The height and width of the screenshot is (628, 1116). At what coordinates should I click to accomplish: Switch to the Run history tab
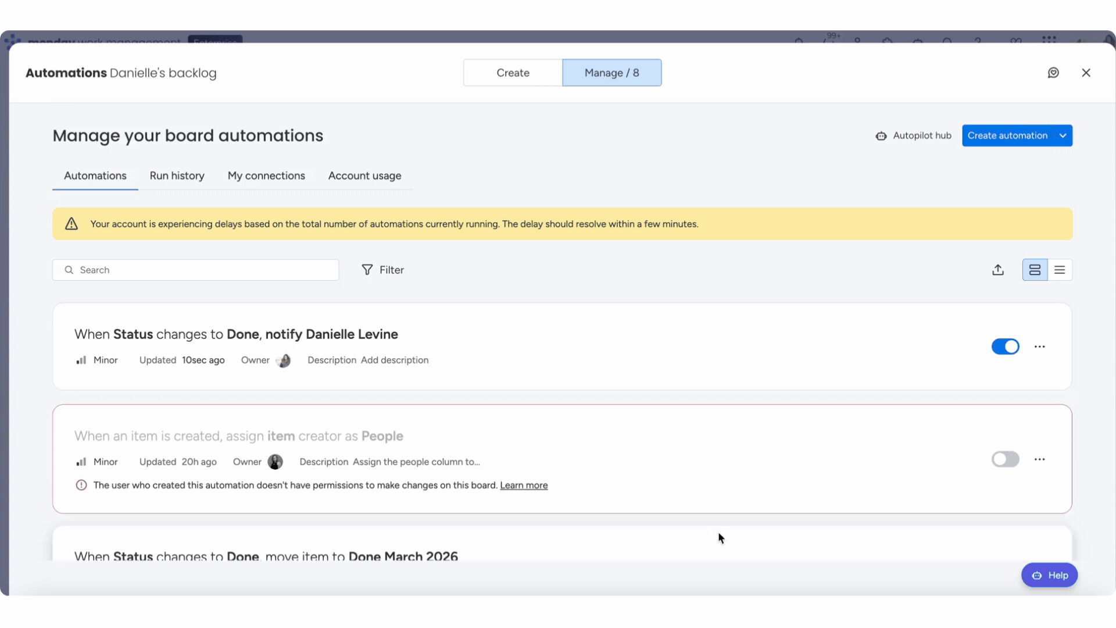[177, 176]
